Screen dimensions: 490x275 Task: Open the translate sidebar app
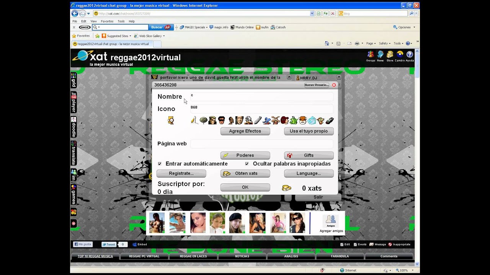point(73,153)
